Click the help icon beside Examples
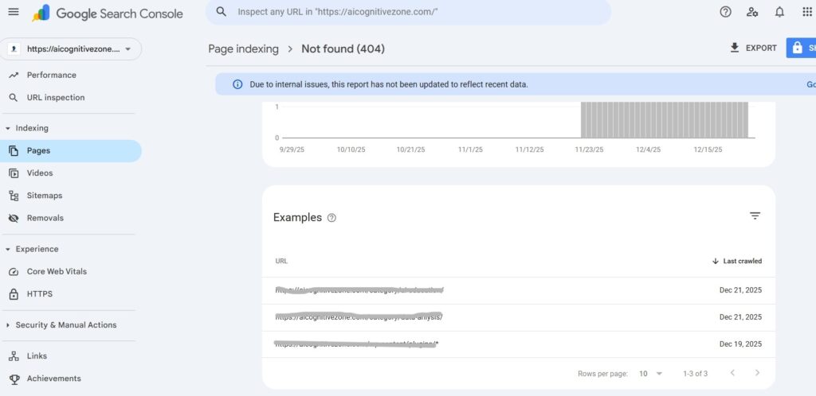 coord(332,218)
